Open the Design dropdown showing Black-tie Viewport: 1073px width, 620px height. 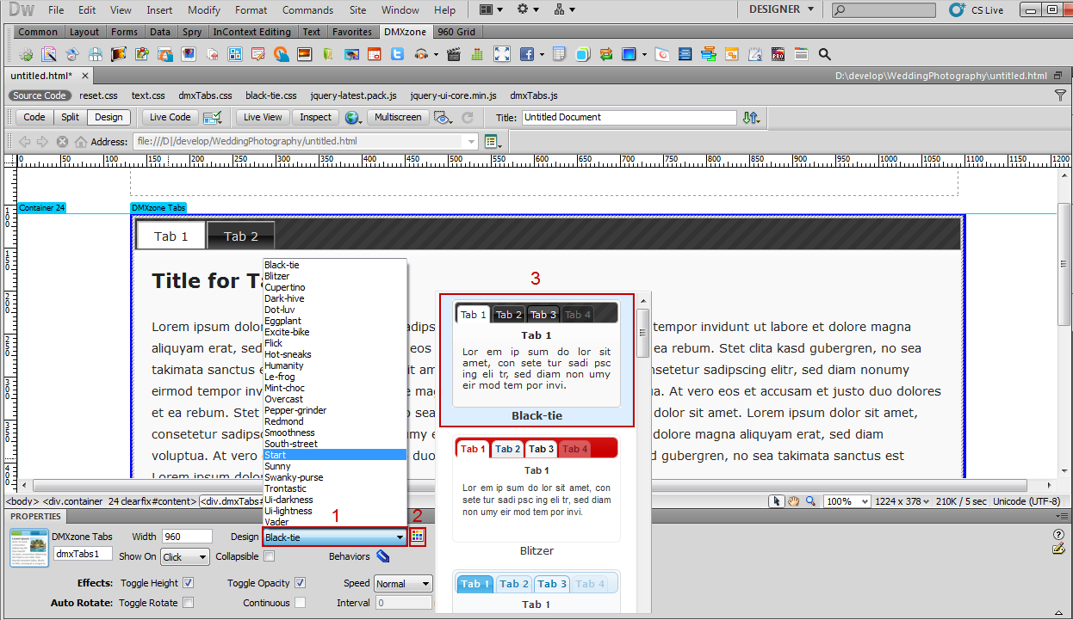[334, 537]
